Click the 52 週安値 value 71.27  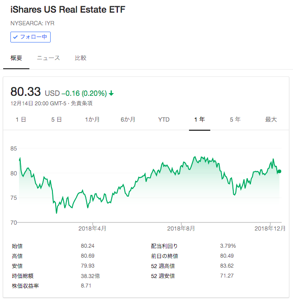click(227, 276)
